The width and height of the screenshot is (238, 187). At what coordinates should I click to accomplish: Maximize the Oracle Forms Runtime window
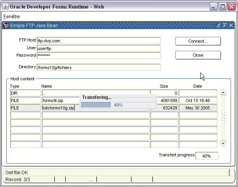click(222, 7)
